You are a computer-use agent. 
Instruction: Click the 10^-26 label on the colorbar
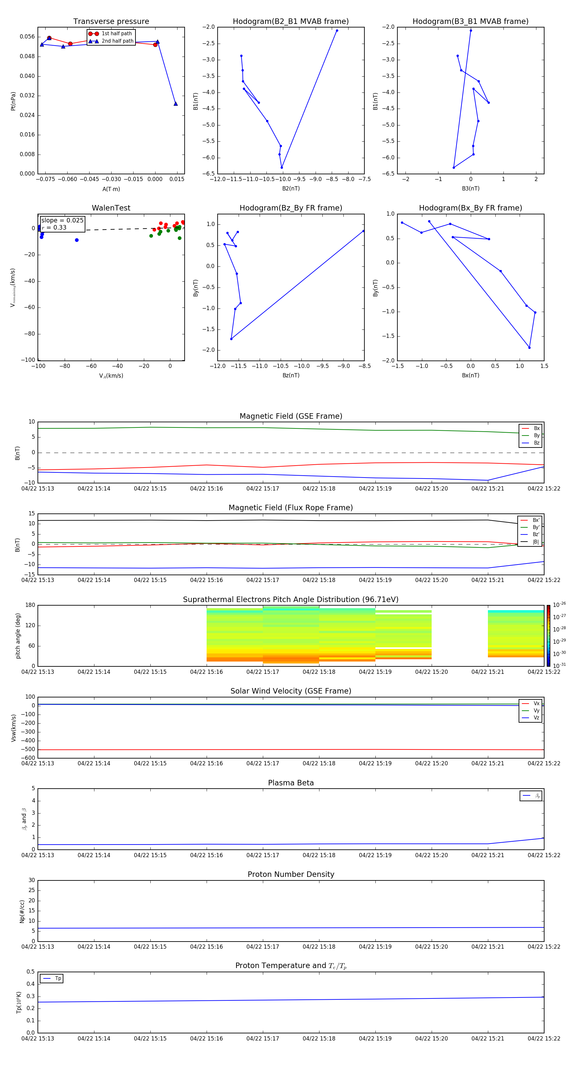tap(559, 605)
